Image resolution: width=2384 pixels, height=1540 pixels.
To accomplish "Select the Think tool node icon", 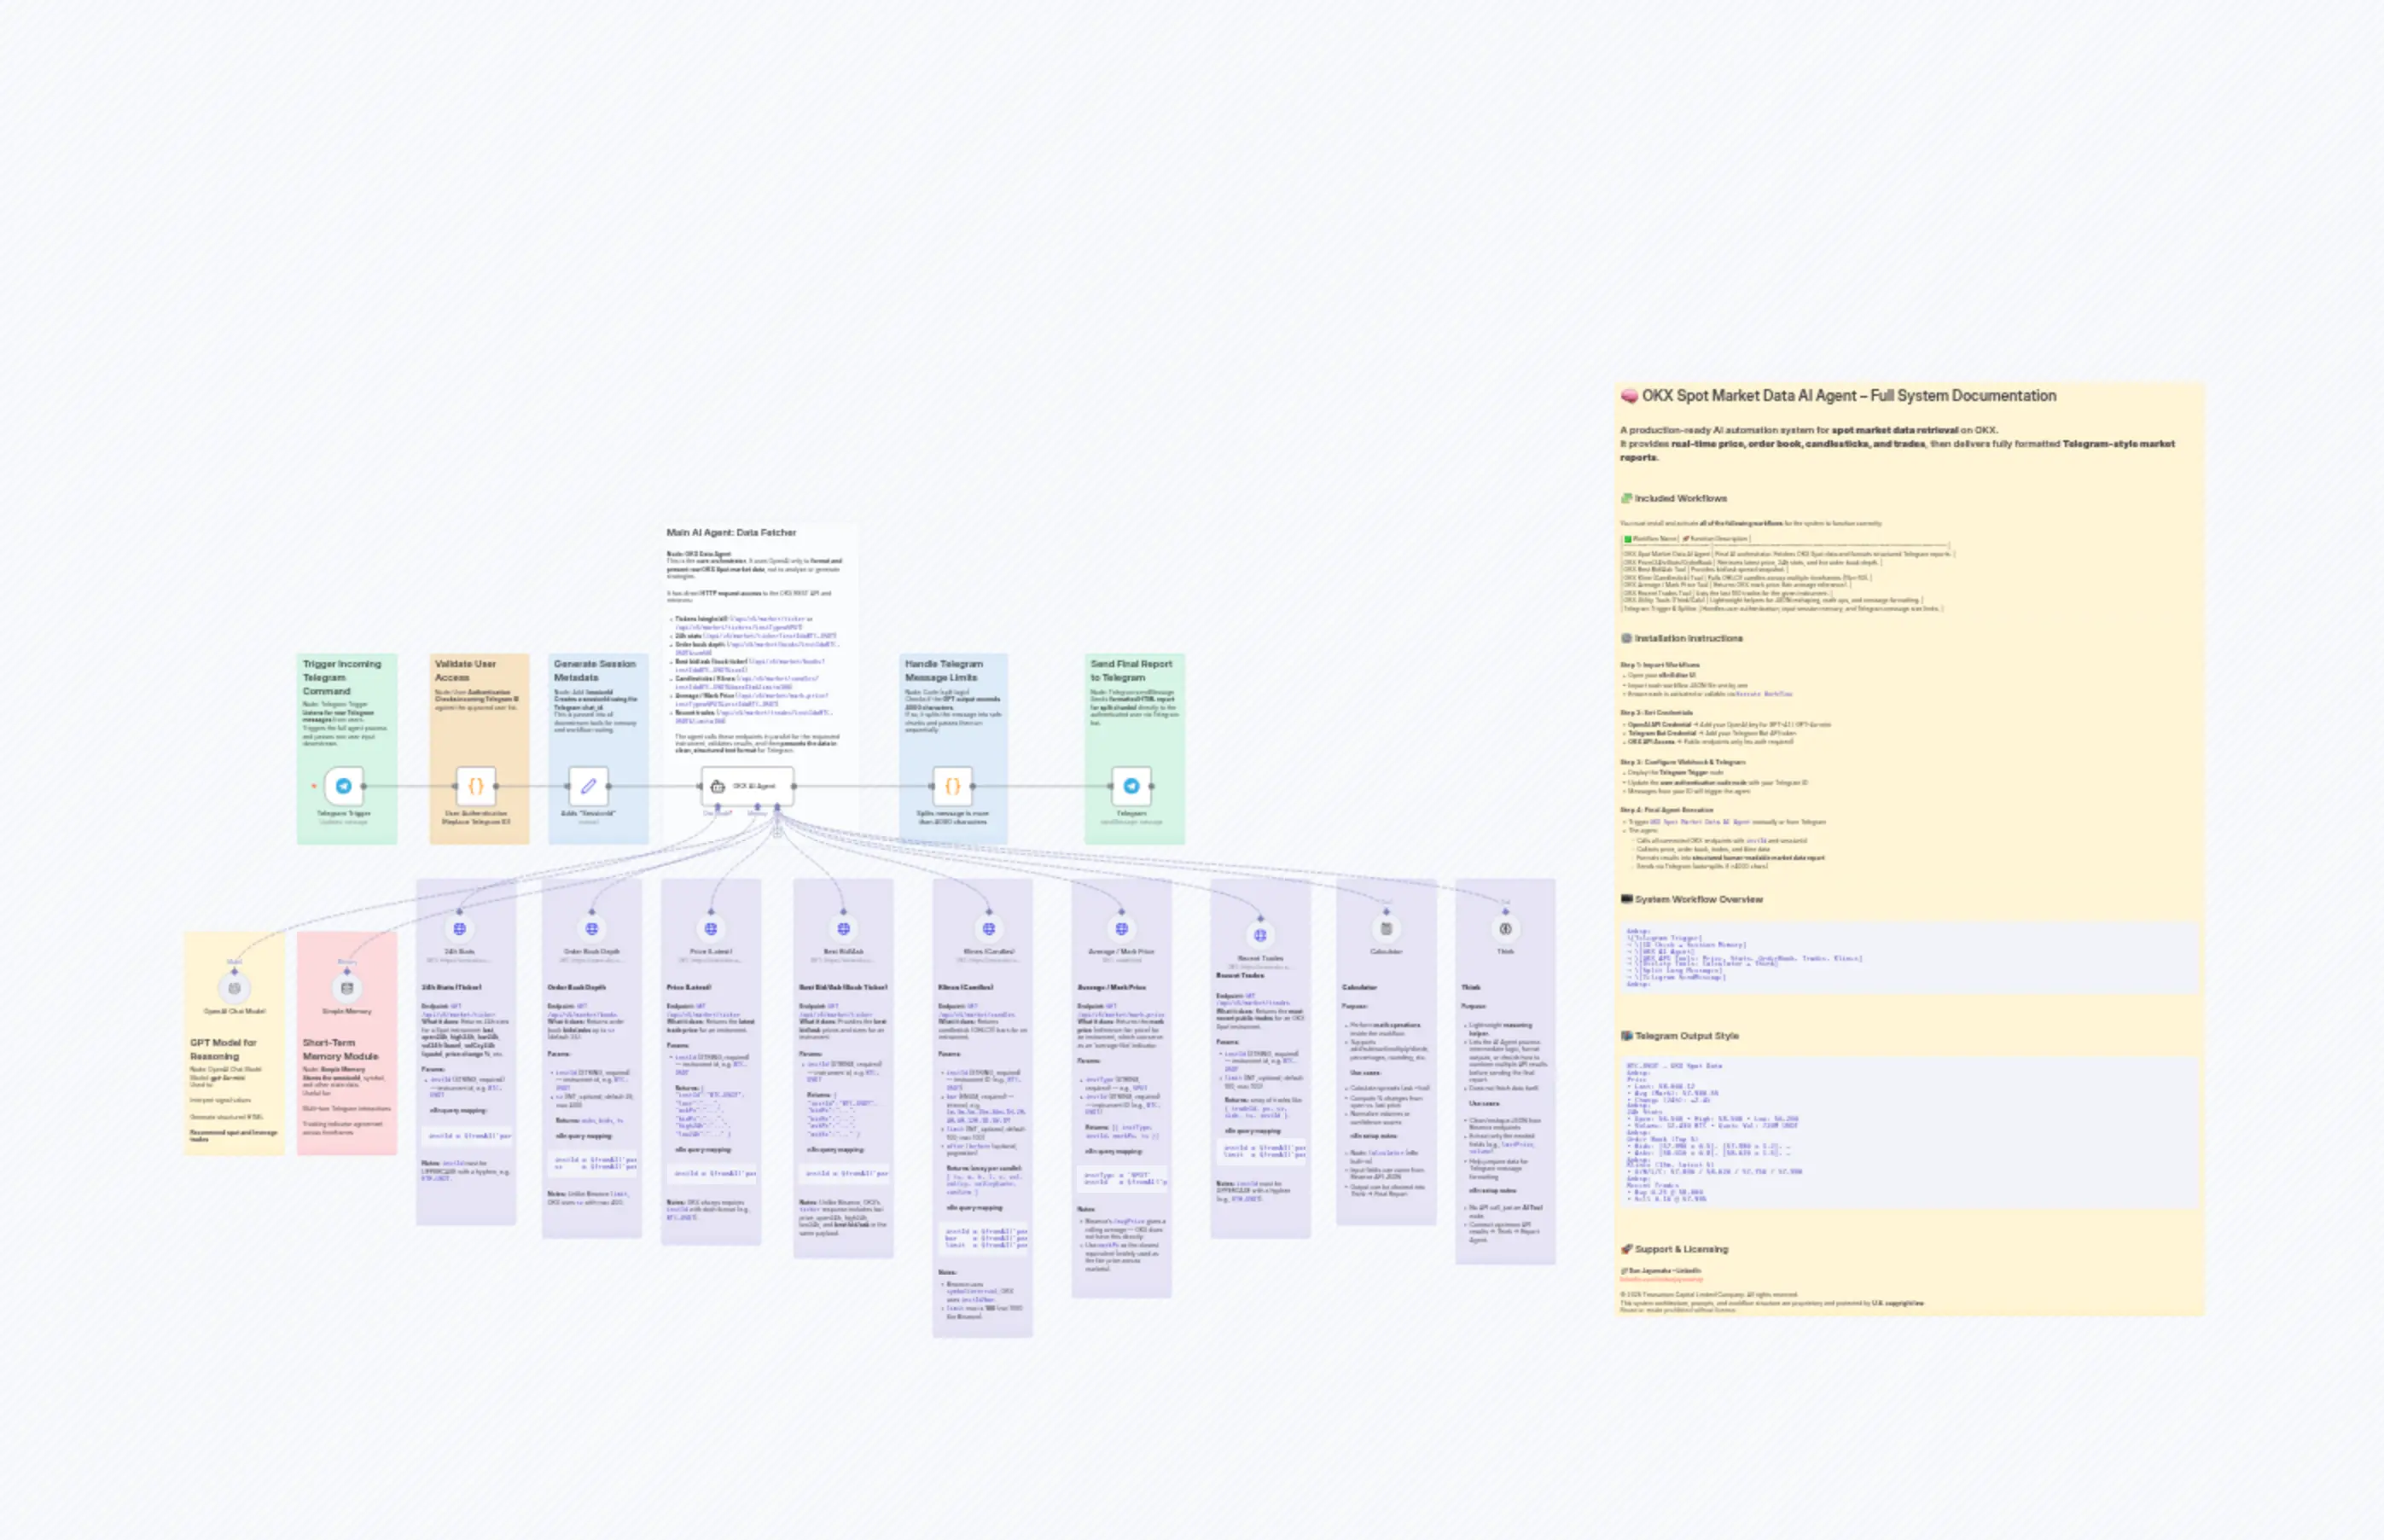I will tap(1504, 930).
